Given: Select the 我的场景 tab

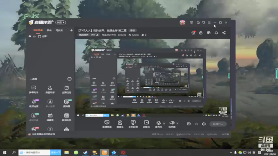Looking at the screenshot, I should point(38,30).
